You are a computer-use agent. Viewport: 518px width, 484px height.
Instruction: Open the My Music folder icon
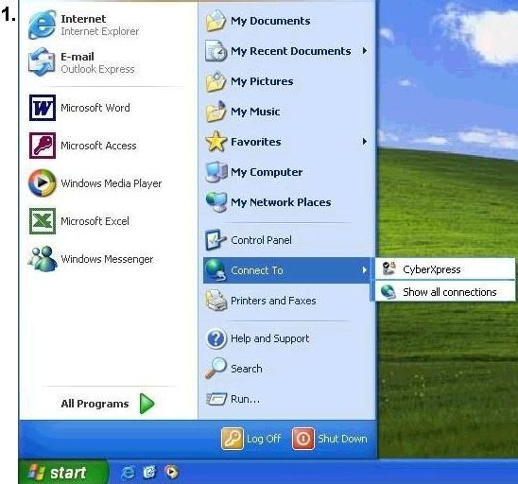pos(216,112)
